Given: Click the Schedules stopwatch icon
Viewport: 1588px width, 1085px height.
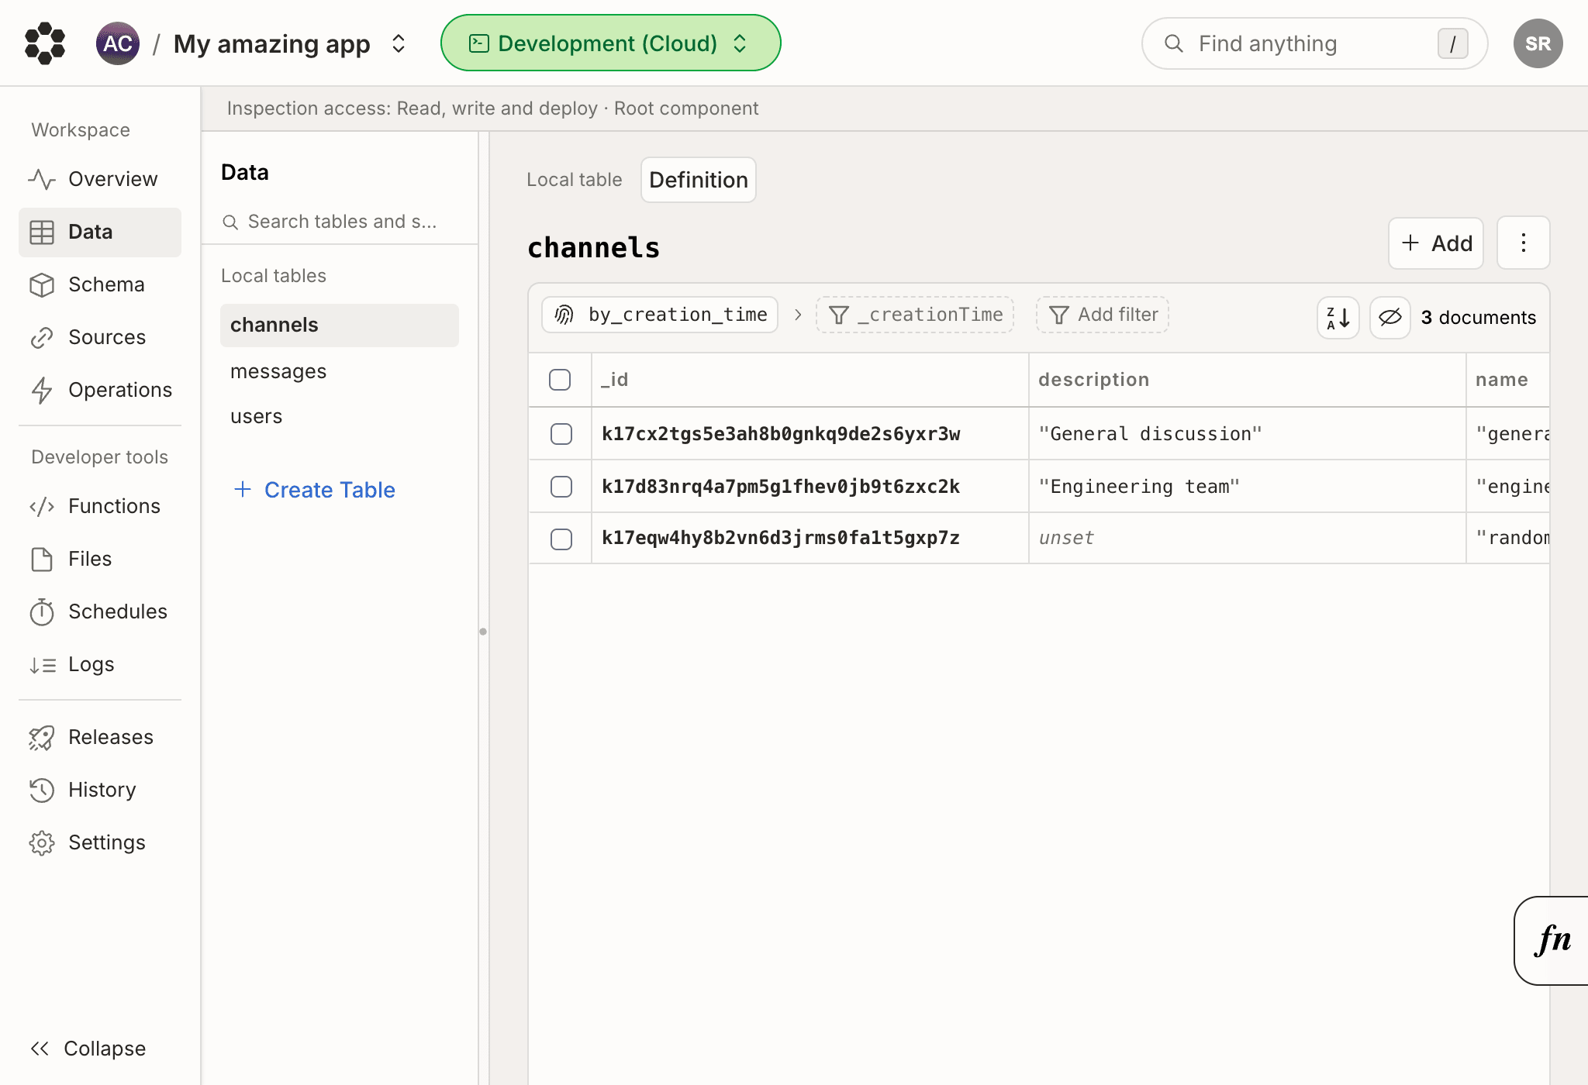Looking at the screenshot, I should tap(42, 611).
